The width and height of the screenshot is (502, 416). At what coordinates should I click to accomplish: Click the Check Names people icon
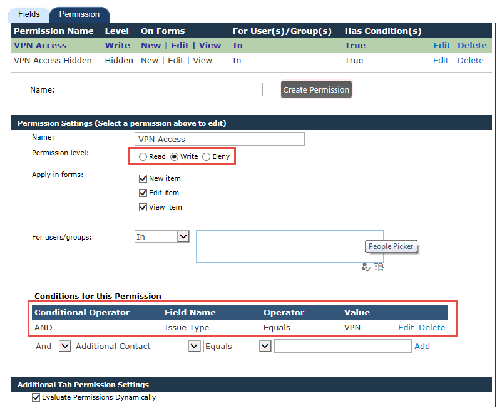pos(366,267)
